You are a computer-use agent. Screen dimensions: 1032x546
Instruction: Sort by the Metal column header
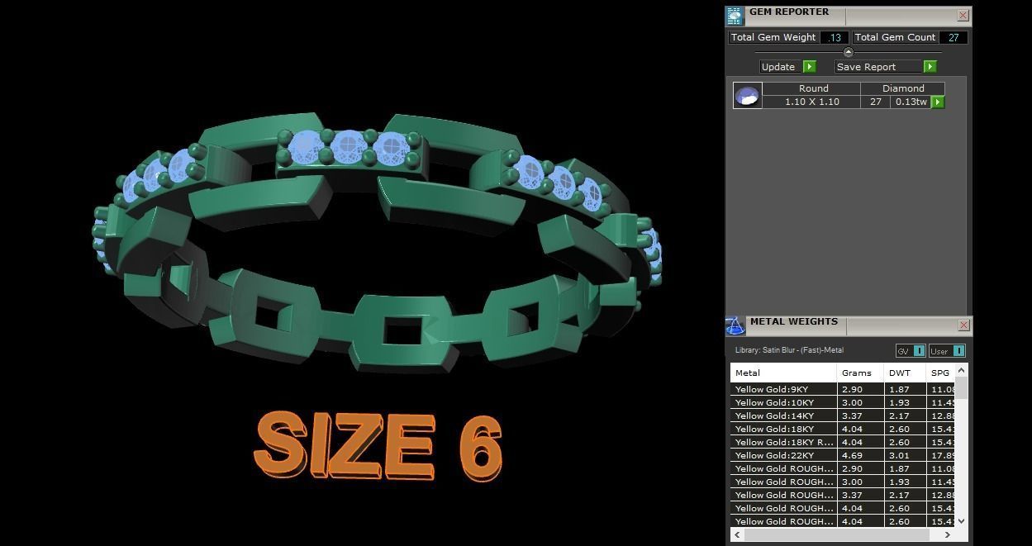pos(783,373)
